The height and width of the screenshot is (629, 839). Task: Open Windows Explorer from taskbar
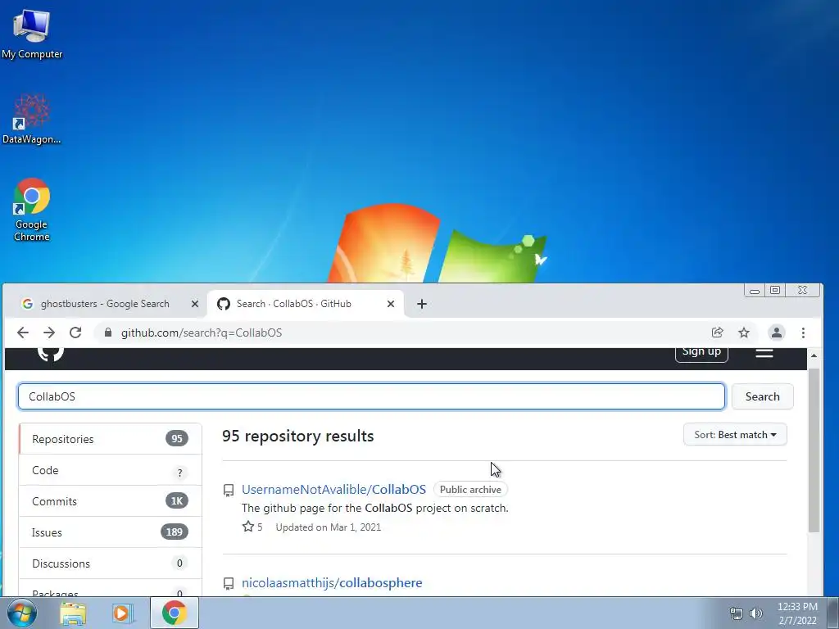(73, 613)
